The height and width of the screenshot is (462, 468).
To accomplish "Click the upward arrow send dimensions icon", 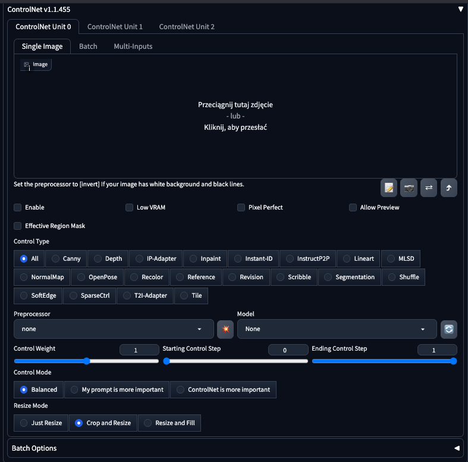I will pos(448,188).
